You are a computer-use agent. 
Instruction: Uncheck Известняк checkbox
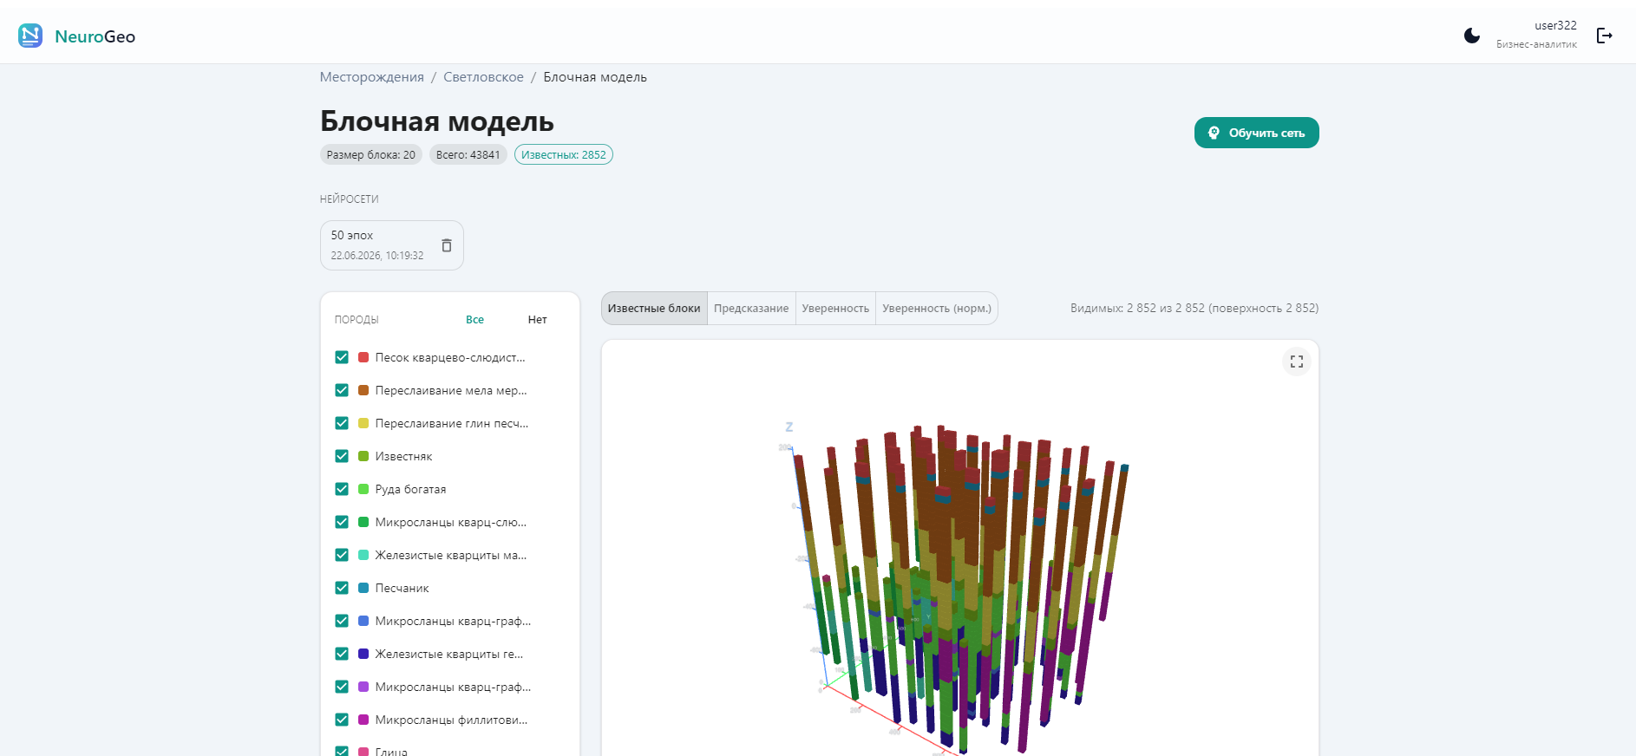(x=342, y=456)
